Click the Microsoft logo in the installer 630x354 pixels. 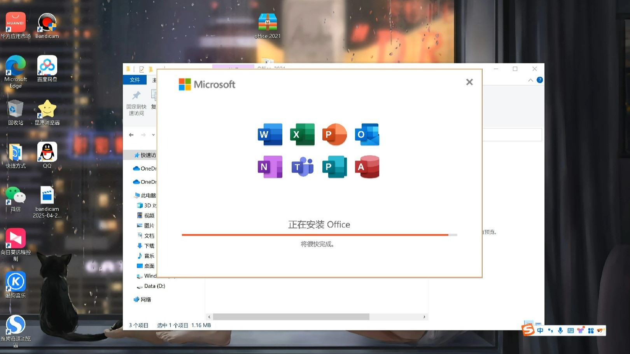tap(207, 84)
